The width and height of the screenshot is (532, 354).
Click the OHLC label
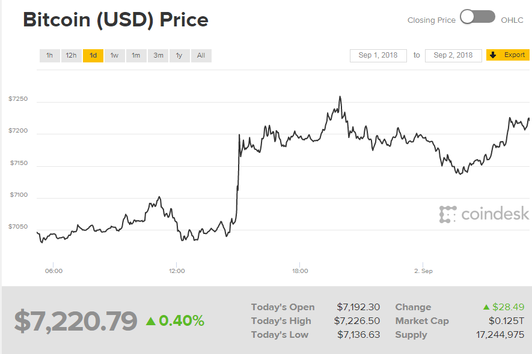(x=512, y=20)
